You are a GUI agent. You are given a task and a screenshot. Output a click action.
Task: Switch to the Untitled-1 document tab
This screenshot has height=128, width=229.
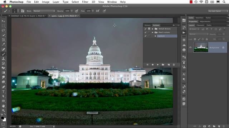click(28, 16)
